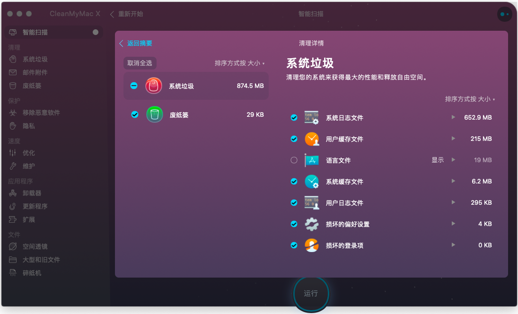The height and width of the screenshot is (314, 518).
Task: Check the 语言文件 checkbox
Action: pos(294,160)
